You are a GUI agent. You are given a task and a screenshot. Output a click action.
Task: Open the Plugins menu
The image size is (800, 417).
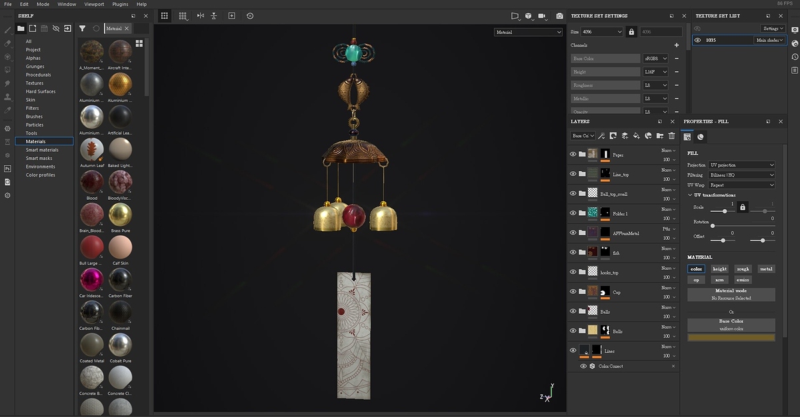point(120,4)
